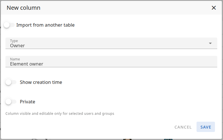Click the "Show creation time" label
223x140 pixels.
click(x=41, y=82)
